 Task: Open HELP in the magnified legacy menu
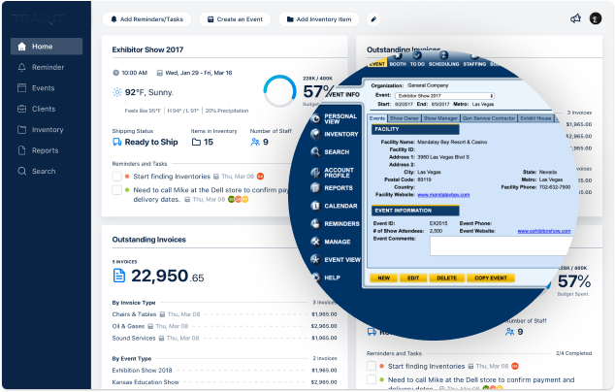[x=326, y=278]
